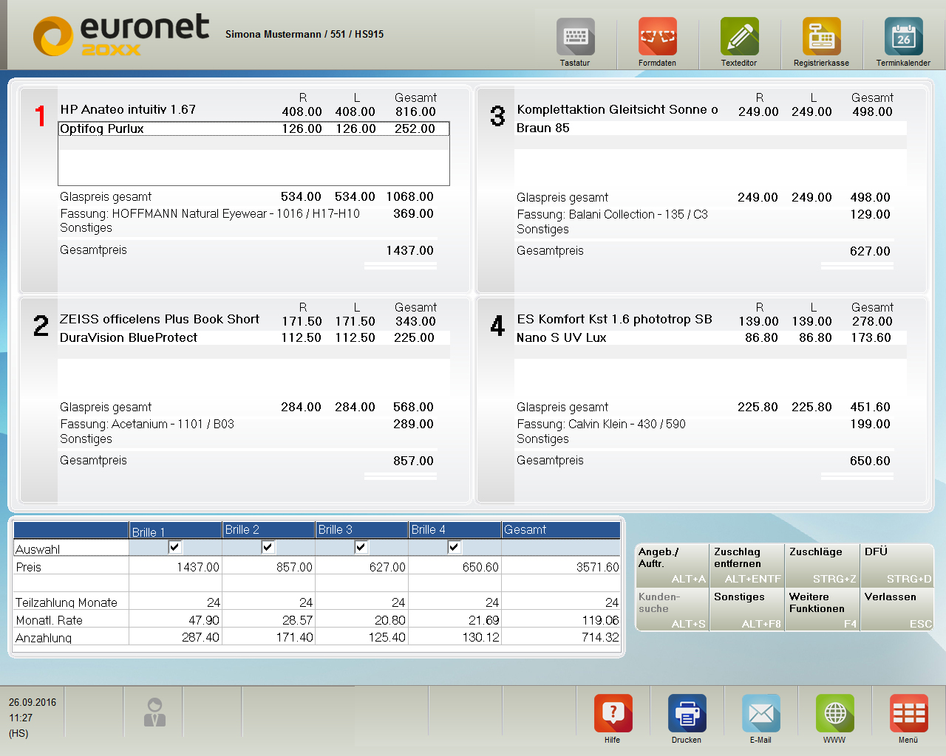Click the date 26.09.2016 in status area
The width and height of the screenshot is (946, 756).
pos(33,702)
